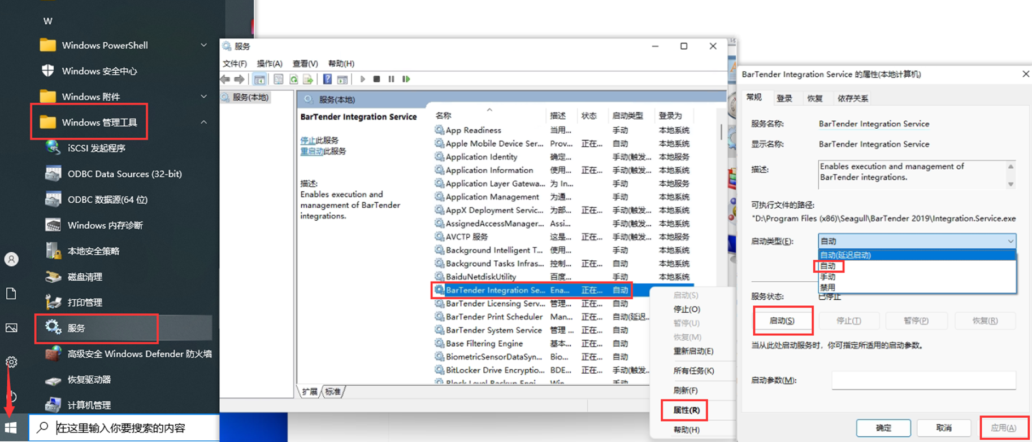Image resolution: width=1032 pixels, height=442 pixels.
Task: Click the Pause Service toolbar icon
Action: coord(391,79)
